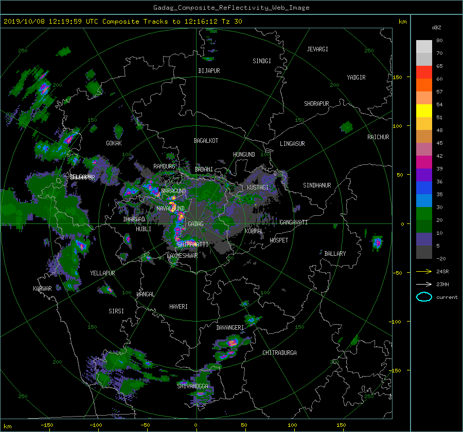463x432 pixels.
Task: Click the KARWAR city label
Action: coord(42,289)
